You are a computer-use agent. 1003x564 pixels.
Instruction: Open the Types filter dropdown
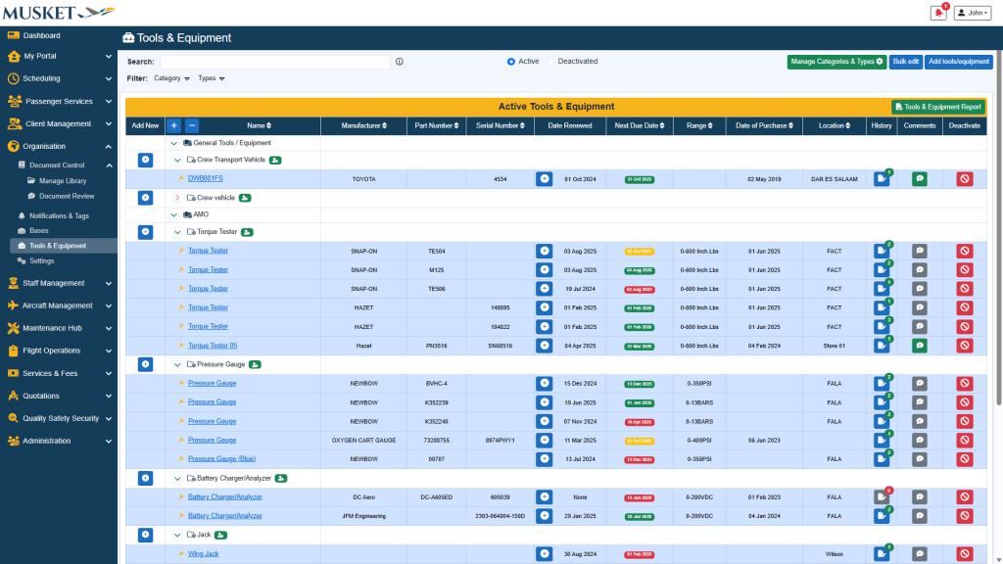click(x=211, y=78)
